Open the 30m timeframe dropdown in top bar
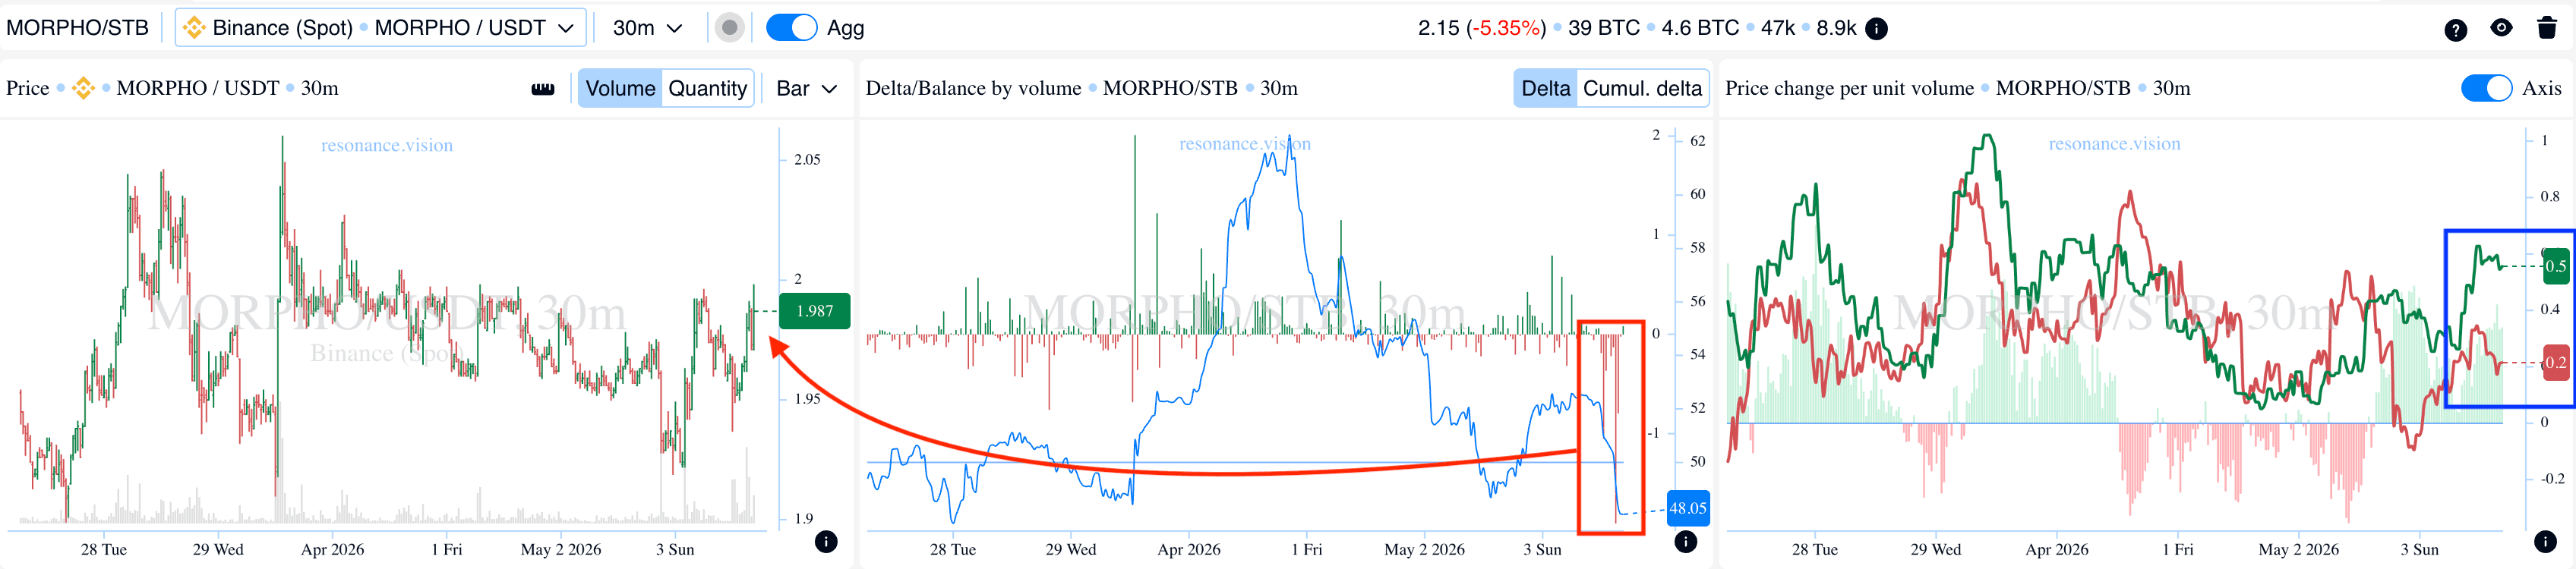The width and height of the screenshot is (2576, 569). click(x=647, y=28)
